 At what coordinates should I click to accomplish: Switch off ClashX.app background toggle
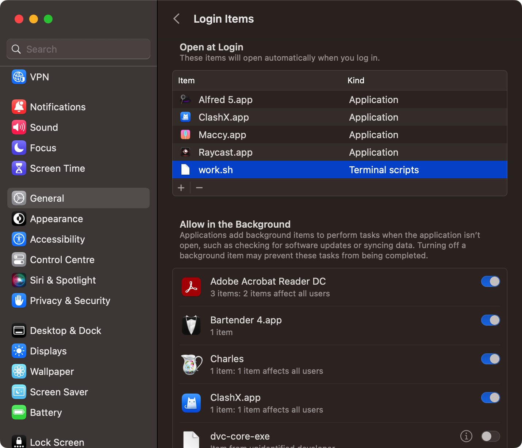point(490,398)
